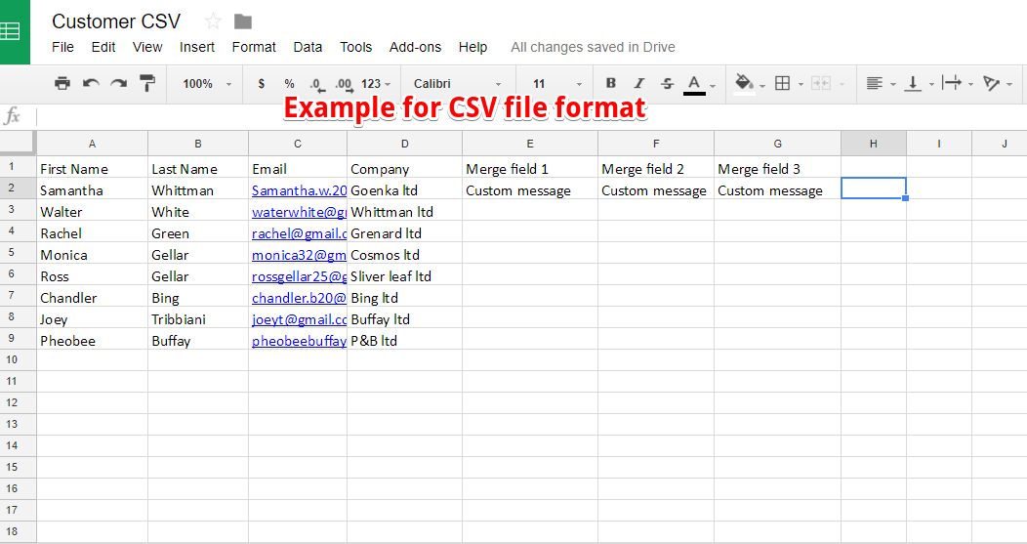Increase decimal places

click(344, 84)
